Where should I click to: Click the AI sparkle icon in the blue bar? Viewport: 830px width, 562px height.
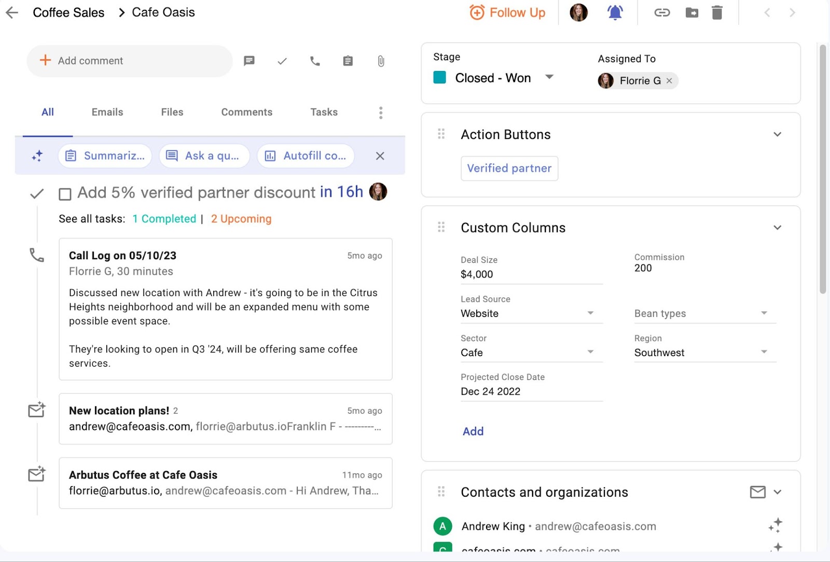click(37, 156)
